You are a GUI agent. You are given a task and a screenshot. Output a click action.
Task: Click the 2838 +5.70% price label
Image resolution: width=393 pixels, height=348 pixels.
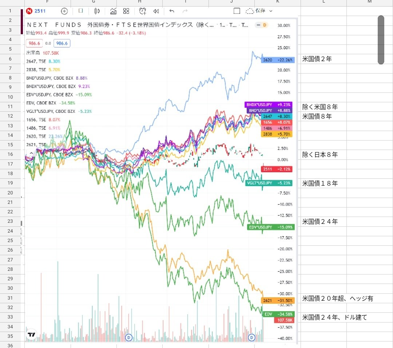click(277, 134)
